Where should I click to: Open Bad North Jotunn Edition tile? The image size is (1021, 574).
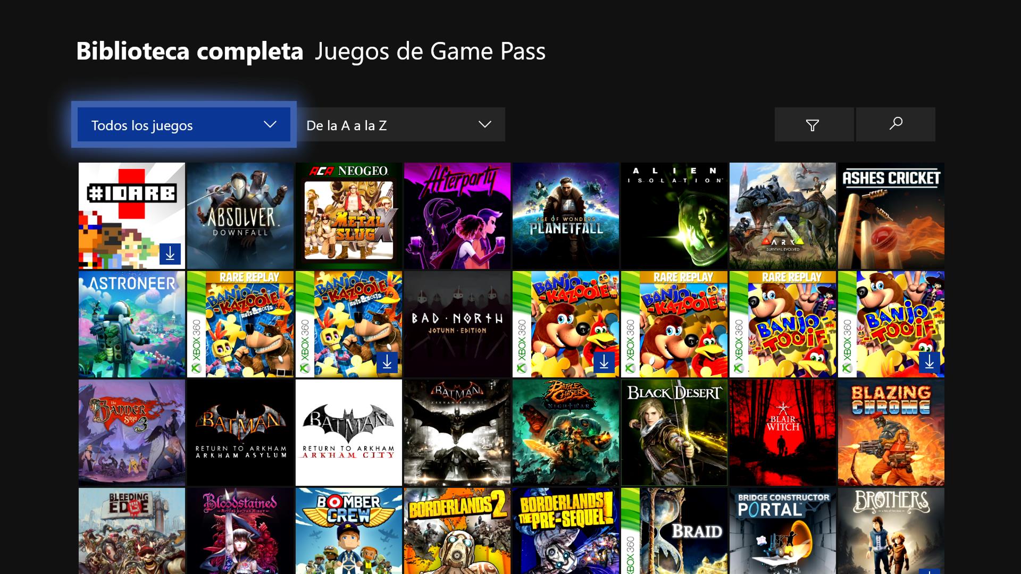point(457,324)
